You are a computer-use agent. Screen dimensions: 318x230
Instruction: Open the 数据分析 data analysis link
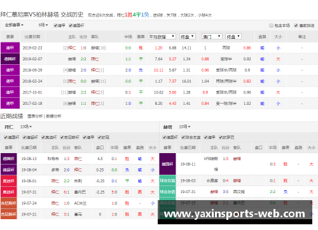(x=53, y=116)
